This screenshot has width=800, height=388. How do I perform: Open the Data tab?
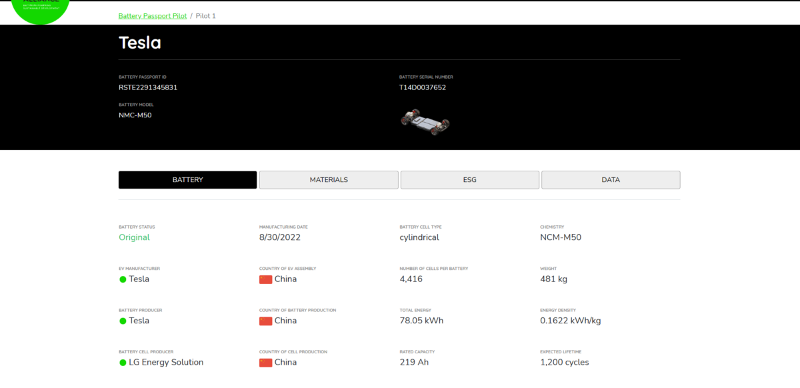click(x=610, y=180)
